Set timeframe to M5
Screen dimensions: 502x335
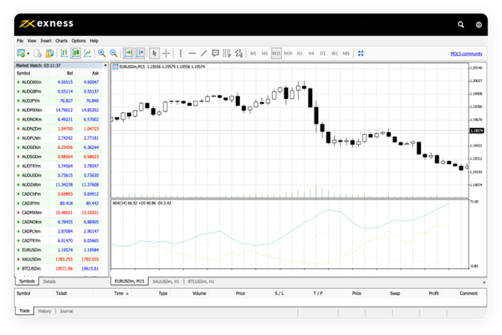tap(264, 54)
